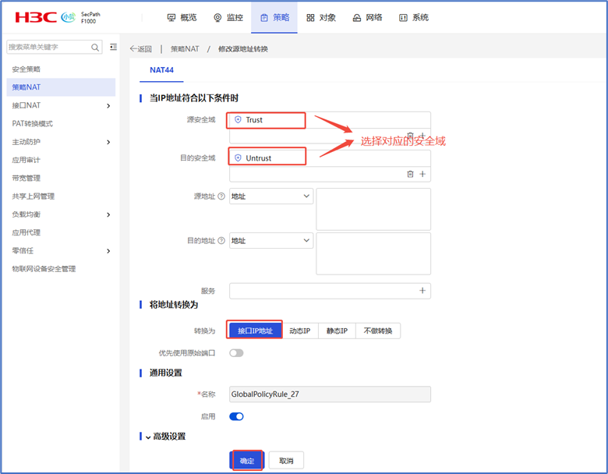This screenshot has width=608, height=474.
Task: Open 物联网设备安全管理 in the sidebar
Action: [44, 269]
